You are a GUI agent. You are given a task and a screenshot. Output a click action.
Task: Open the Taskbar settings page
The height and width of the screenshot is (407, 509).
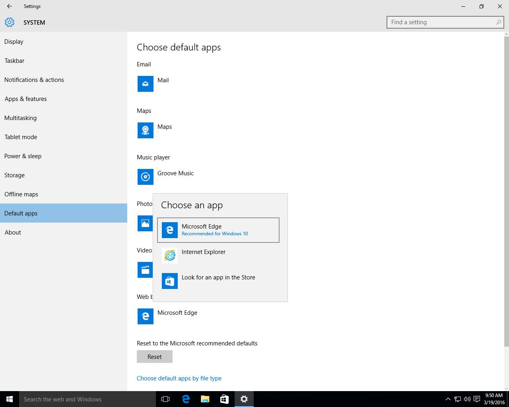(64, 61)
